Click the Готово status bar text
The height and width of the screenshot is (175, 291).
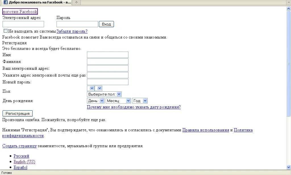pyautogui.click(x=7, y=173)
